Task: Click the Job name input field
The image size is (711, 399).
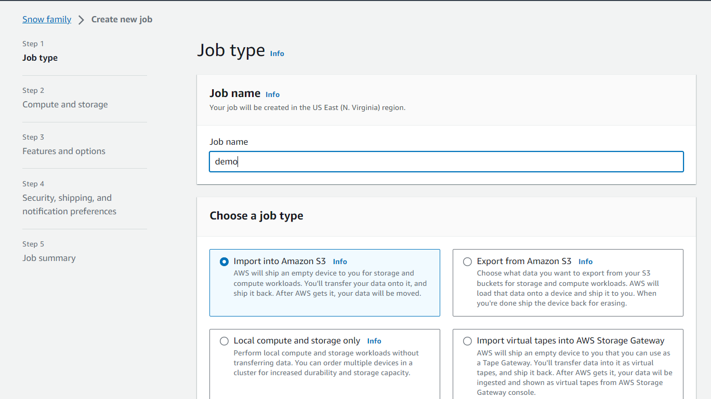Action: click(x=446, y=161)
